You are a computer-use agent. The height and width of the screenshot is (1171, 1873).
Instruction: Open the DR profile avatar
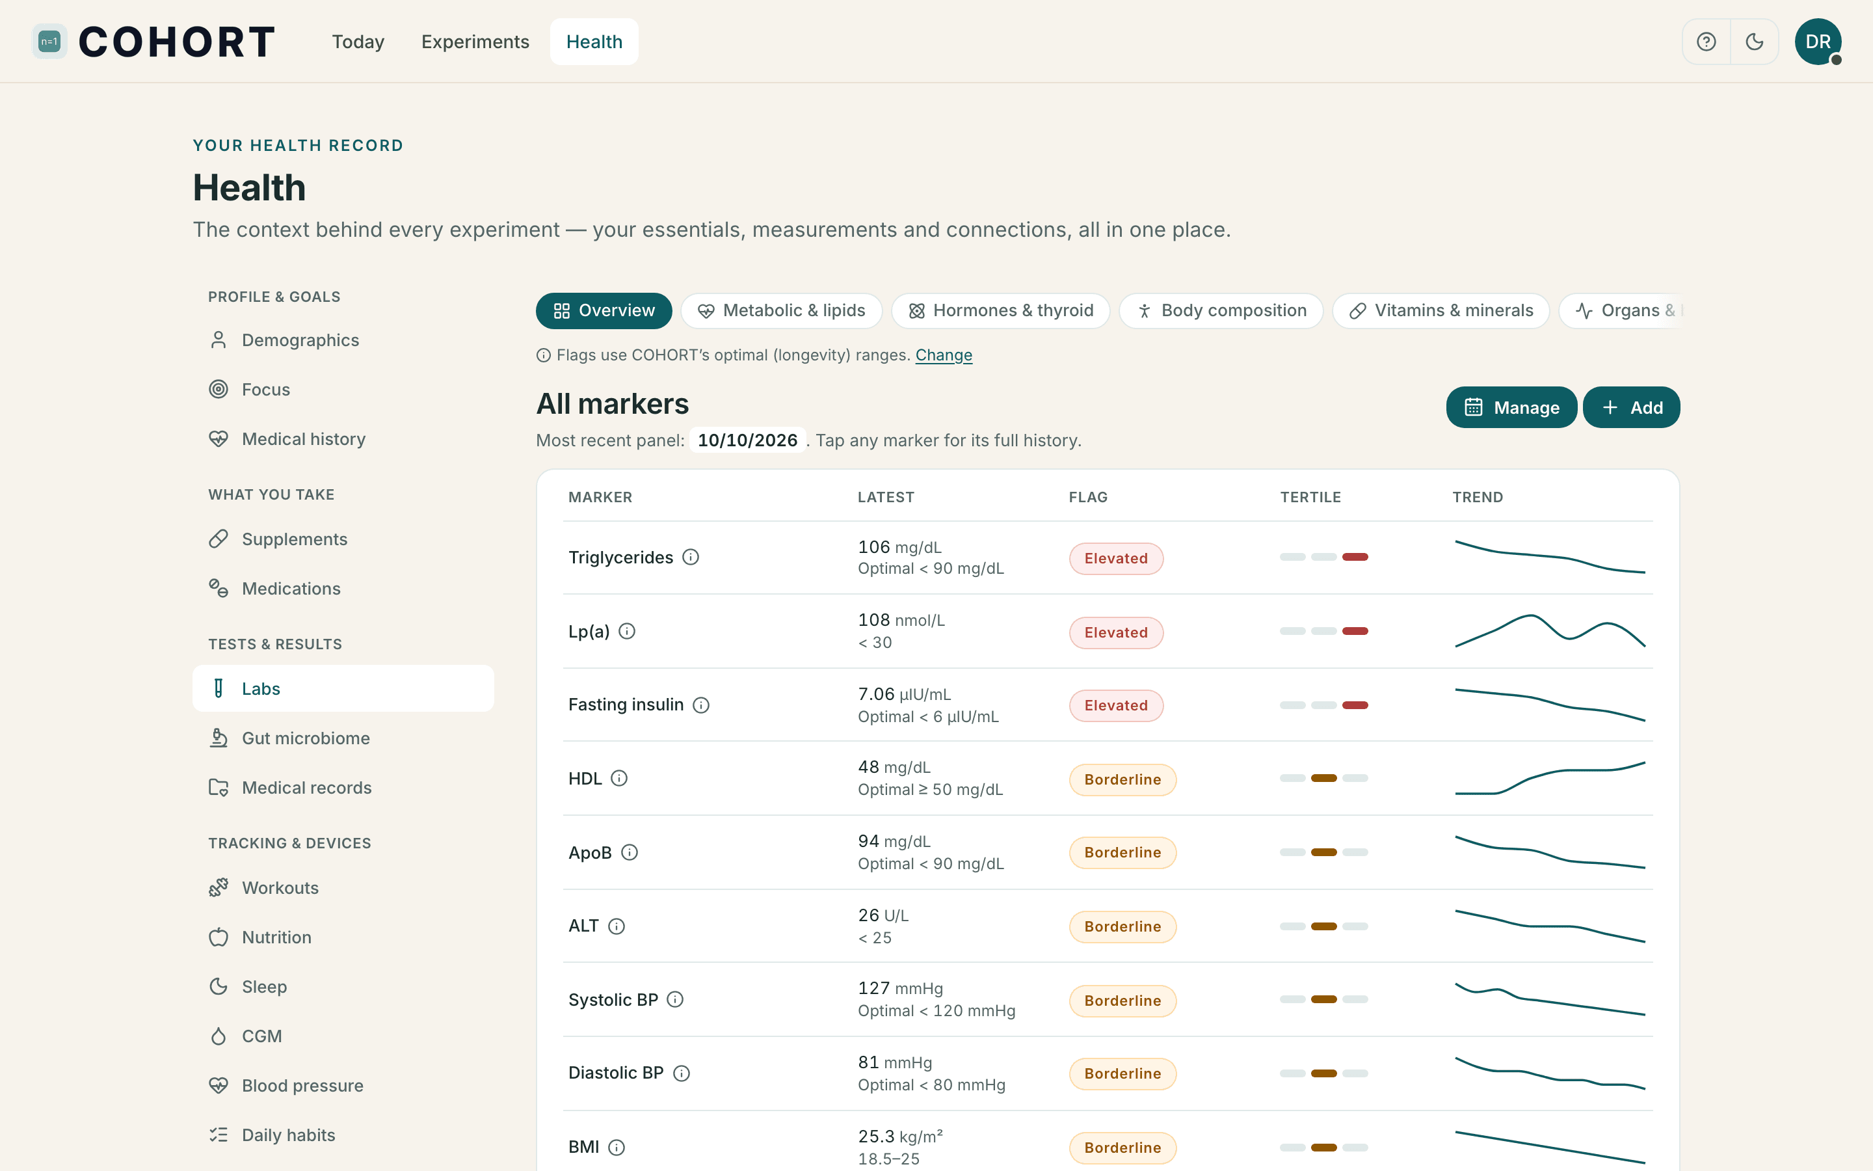click(x=1817, y=42)
